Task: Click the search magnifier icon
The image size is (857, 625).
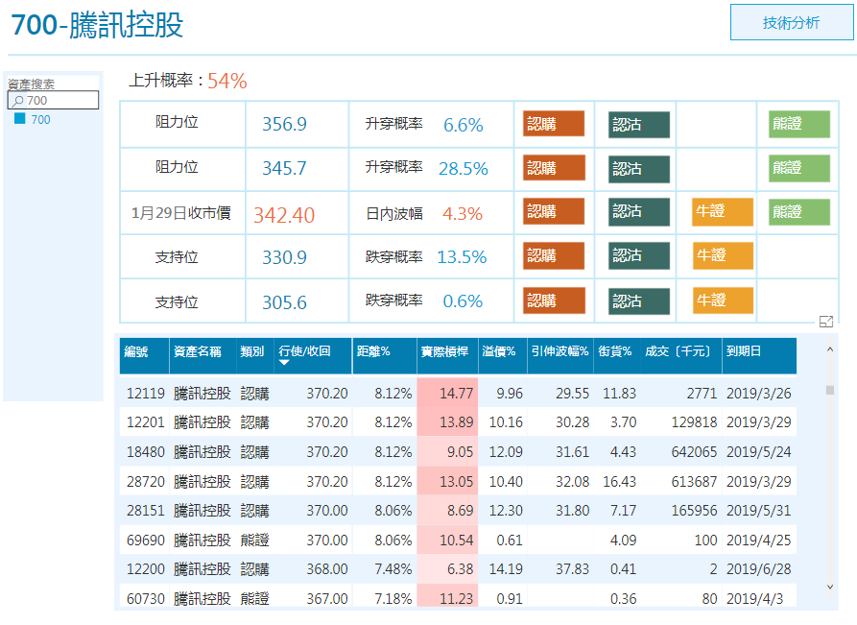Action: coord(18,101)
